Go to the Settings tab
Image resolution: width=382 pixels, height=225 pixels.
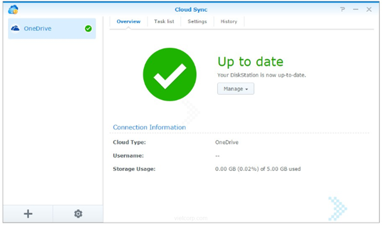pyautogui.click(x=197, y=21)
